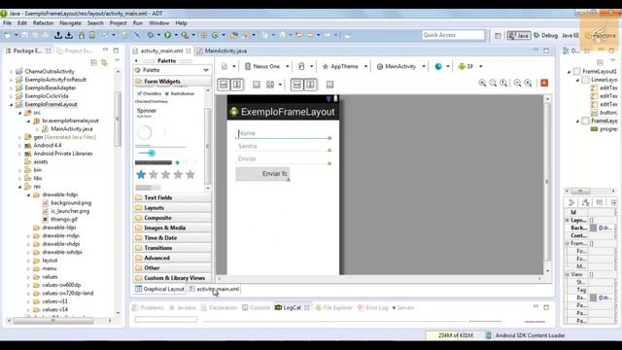Expand the layout folder under res
622x350 pixels.
pyautogui.click(x=28, y=261)
